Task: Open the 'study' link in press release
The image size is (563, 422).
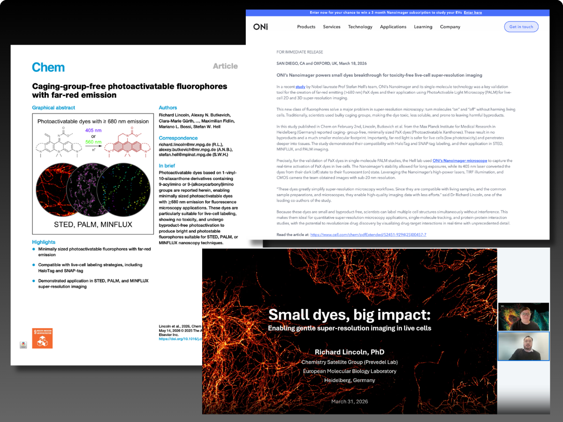Action: [300, 87]
